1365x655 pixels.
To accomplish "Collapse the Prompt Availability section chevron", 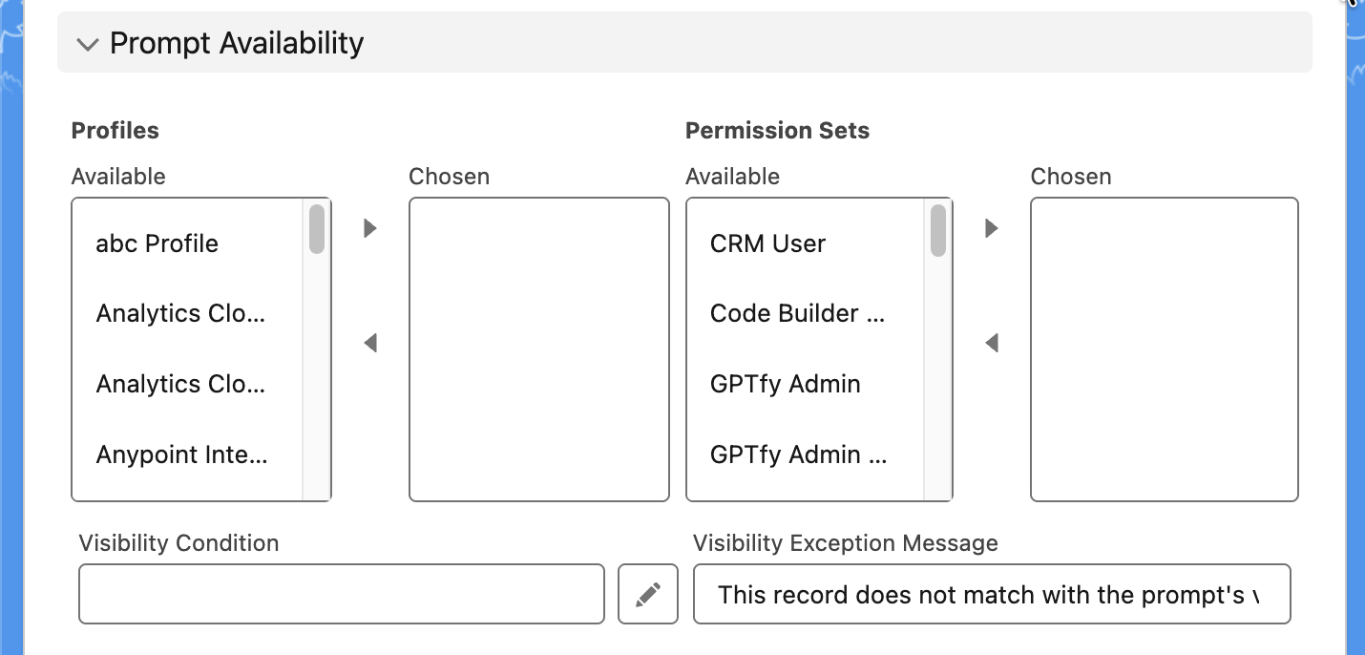I will pyautogui.click(x=88, y=44).
